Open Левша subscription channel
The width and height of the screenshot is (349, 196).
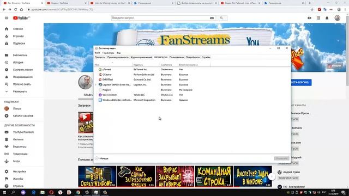tap(17, 109)
